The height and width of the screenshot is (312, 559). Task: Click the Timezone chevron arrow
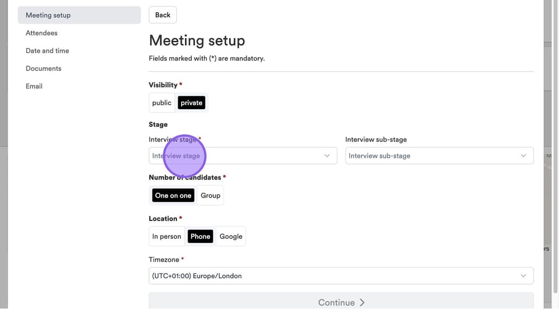tap(523, 276)
